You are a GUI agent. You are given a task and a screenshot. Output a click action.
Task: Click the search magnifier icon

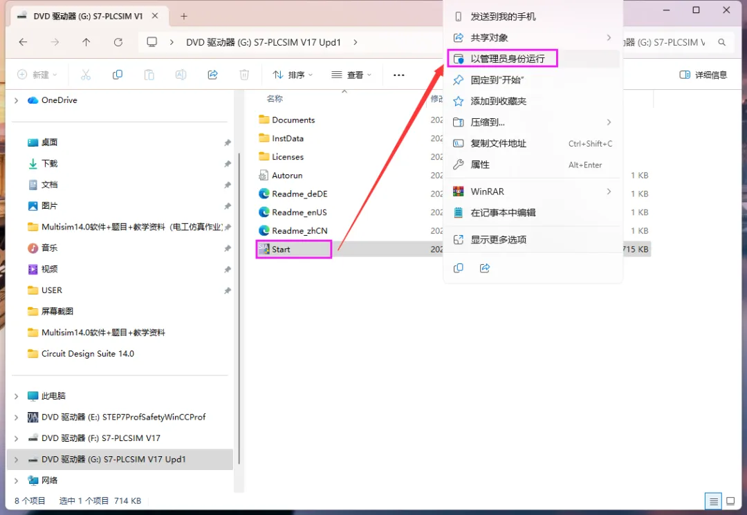coord(721,42)
